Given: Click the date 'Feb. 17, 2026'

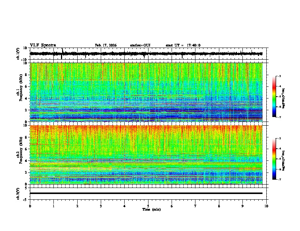Looking at the screenshot, I should pos(106,45).
